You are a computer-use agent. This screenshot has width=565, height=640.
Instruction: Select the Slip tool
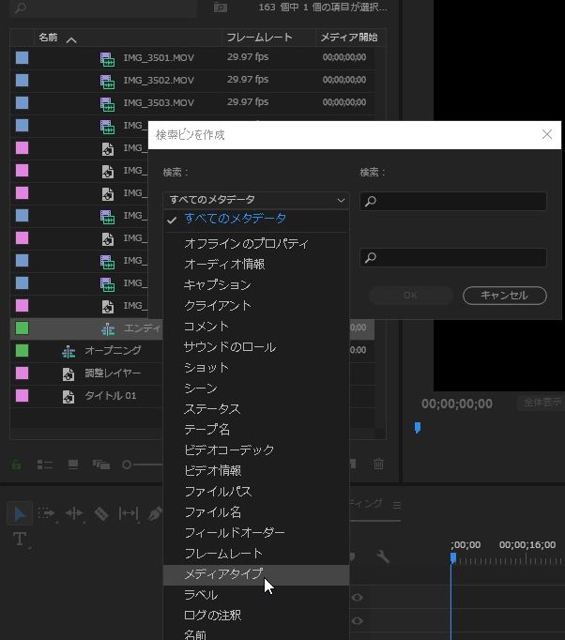point(129,513)
